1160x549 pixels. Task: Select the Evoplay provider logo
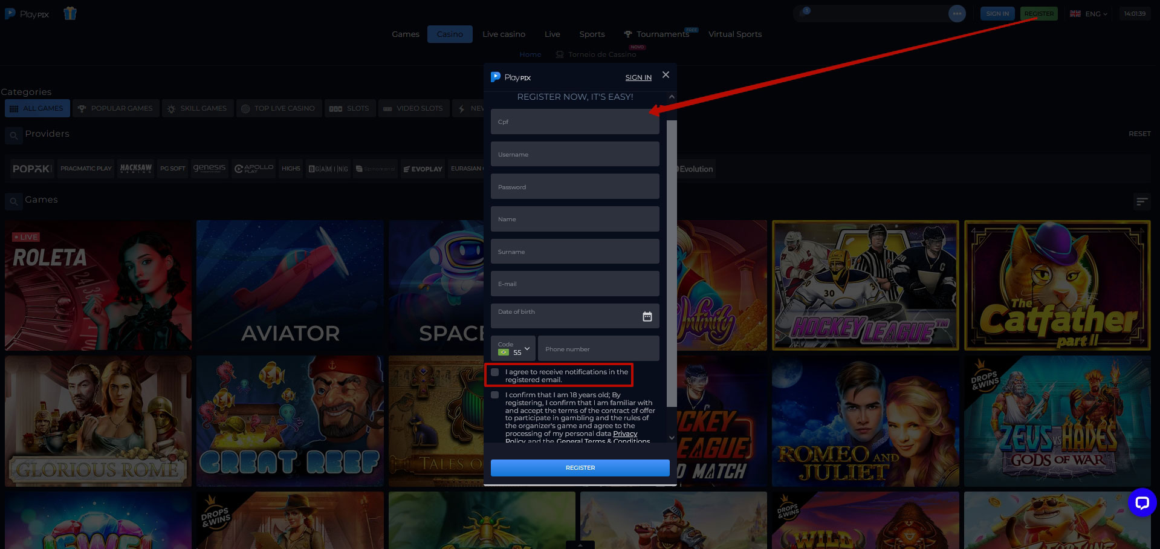(x=423, y=169)
